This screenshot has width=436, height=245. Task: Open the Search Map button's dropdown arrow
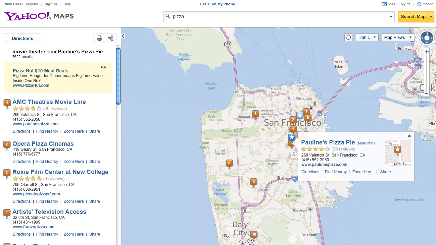click(431, 17)
